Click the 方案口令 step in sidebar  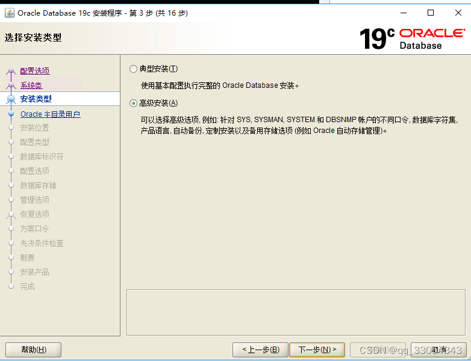tap(34, 229)
